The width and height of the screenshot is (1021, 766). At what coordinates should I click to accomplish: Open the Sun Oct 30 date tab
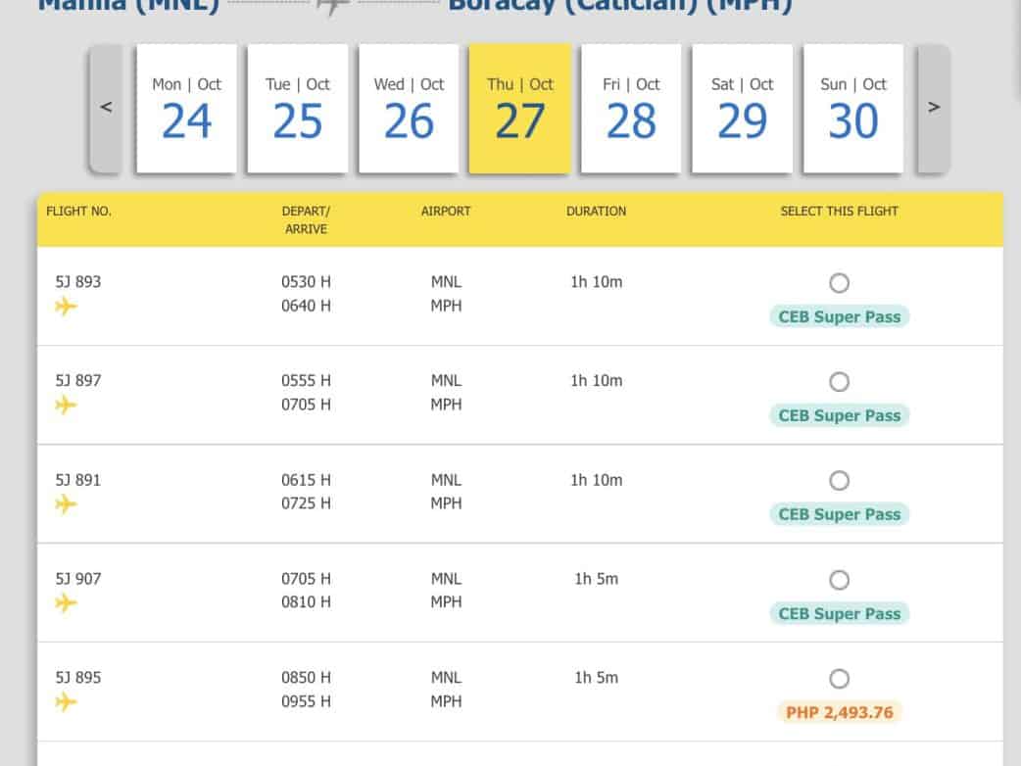click(x=852, y=109)
